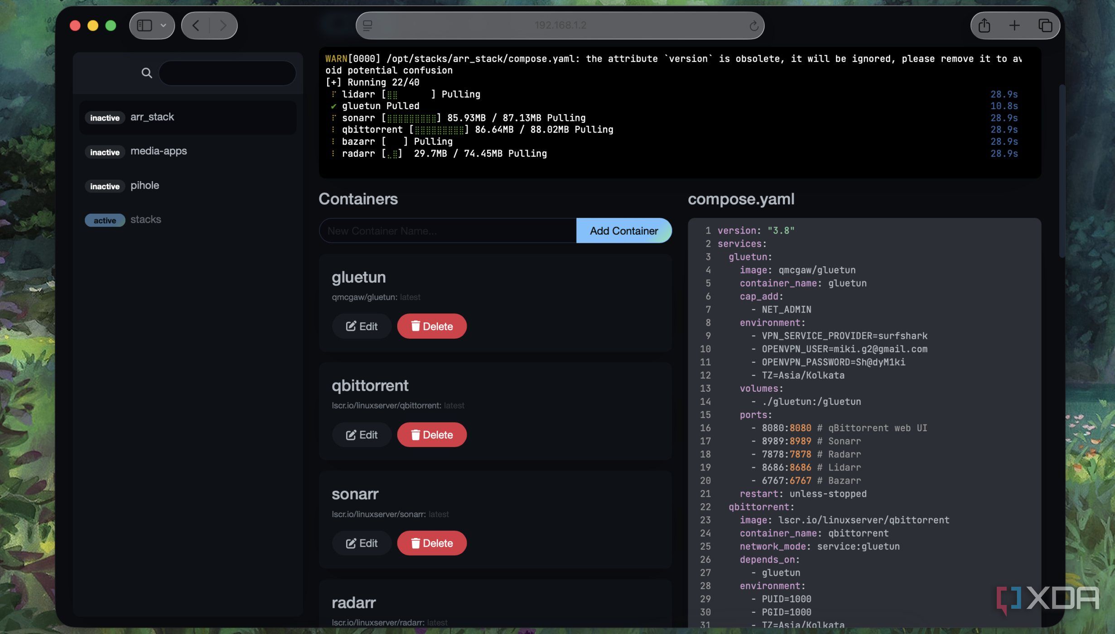Focus the stack search field
This screenshot has height=634, width=1115.
click(x=227, y=73)
